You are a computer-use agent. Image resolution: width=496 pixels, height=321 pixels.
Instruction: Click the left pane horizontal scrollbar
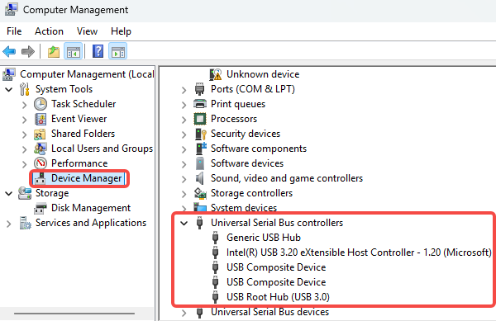tap(74, 314)
